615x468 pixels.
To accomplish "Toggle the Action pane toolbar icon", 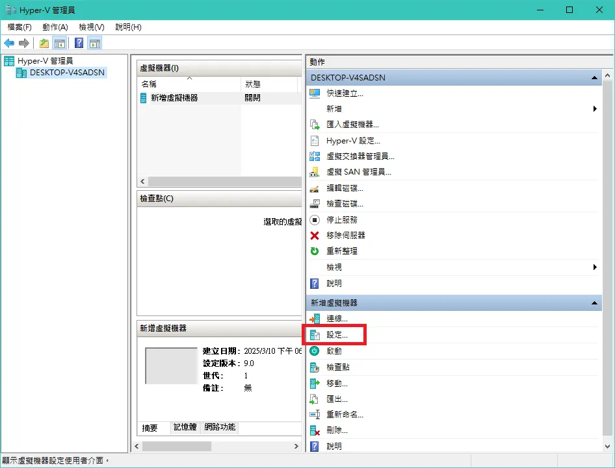I will [95, 43].
